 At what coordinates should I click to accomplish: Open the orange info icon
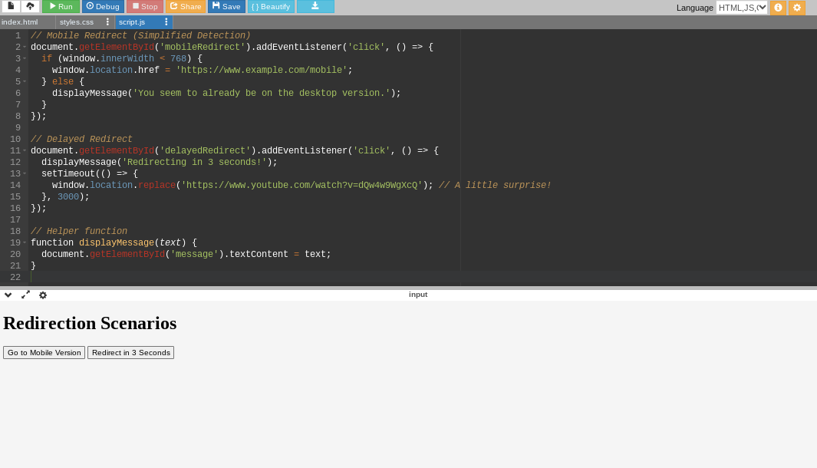pos(778,8)
